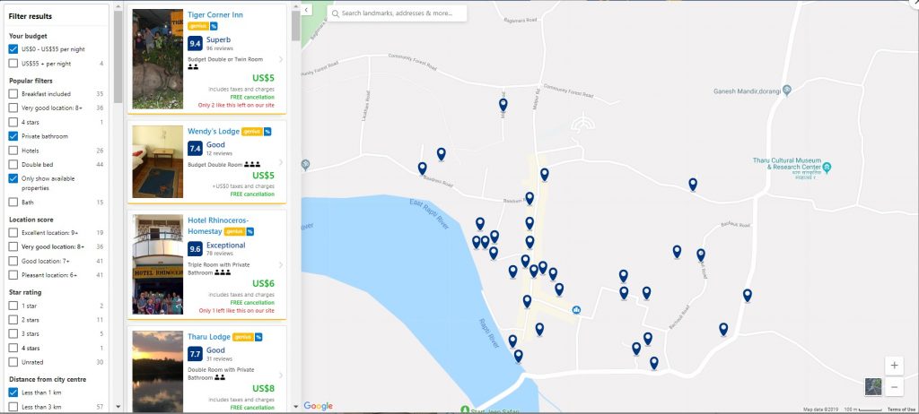Collapse the results panel with left arrow
This screenshot has height=414, width=919.
(305, 10)
